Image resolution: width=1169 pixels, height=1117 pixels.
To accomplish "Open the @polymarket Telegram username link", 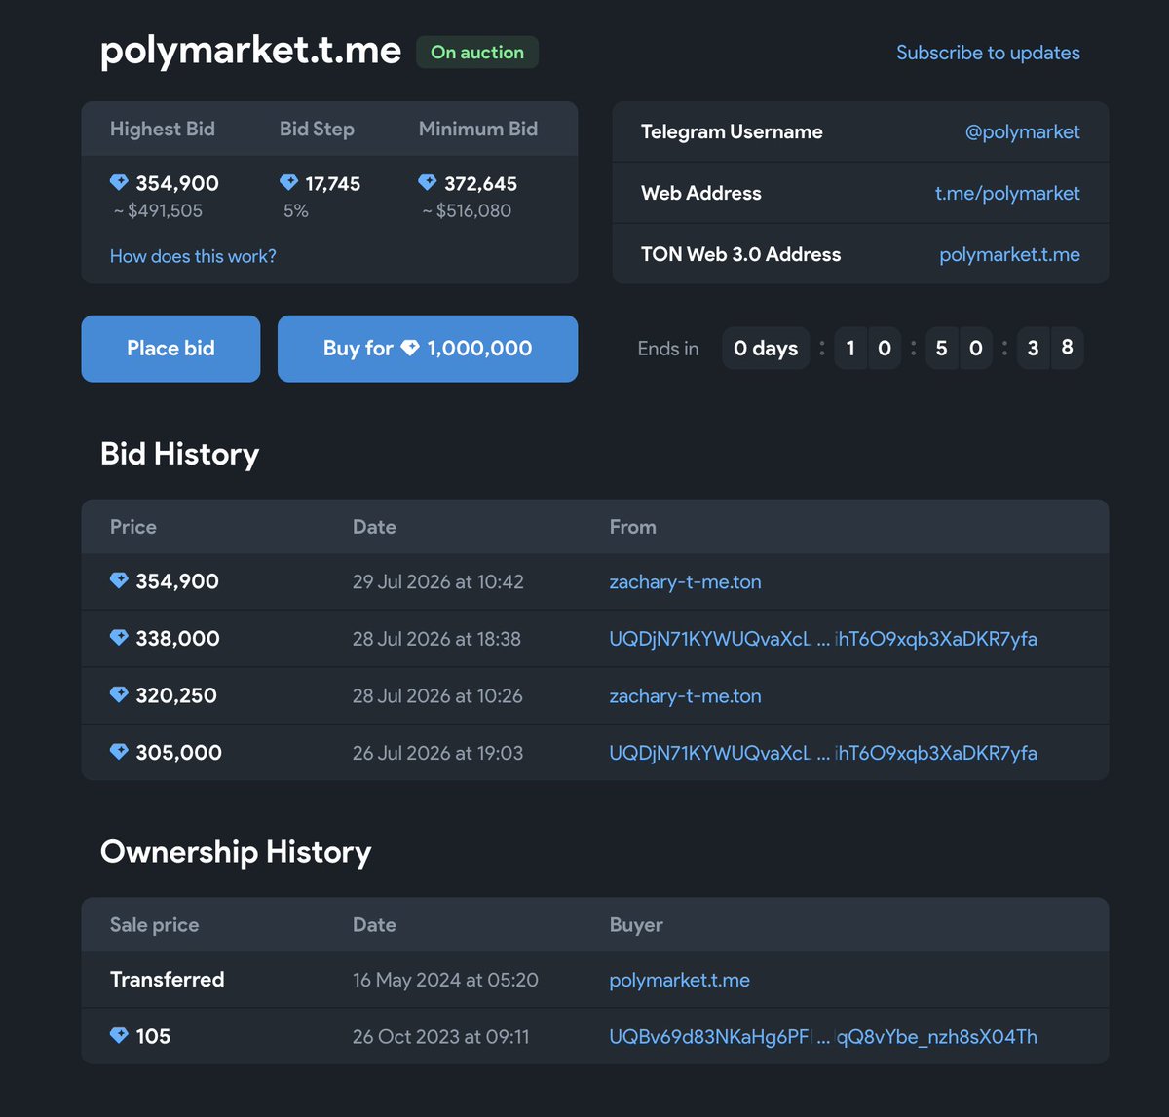I will point(1022,131).
